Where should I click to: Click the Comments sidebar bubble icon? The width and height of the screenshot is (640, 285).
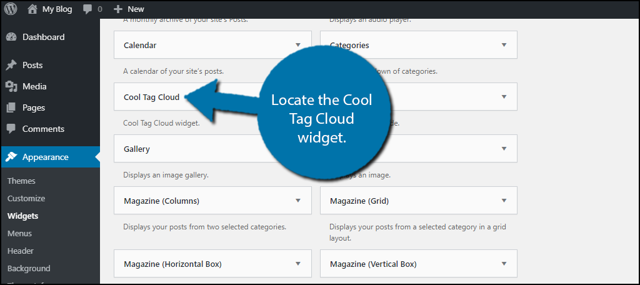tap(11, 129)
